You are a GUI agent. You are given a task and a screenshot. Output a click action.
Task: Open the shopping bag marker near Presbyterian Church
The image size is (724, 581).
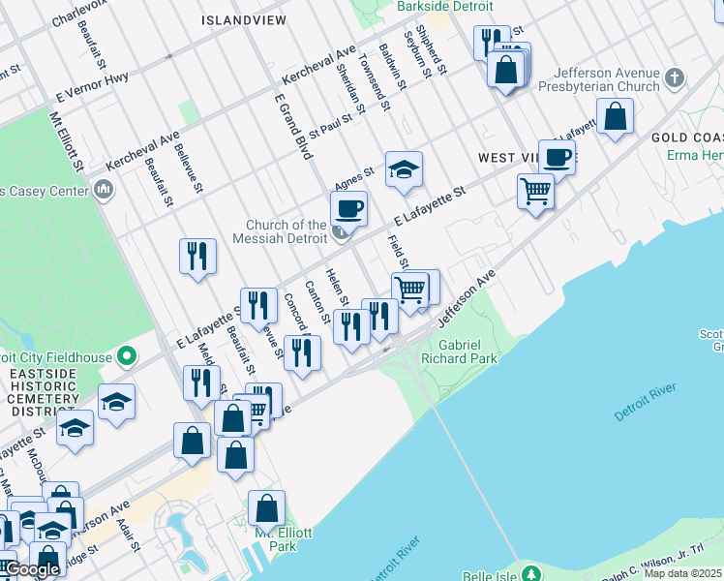615,117
